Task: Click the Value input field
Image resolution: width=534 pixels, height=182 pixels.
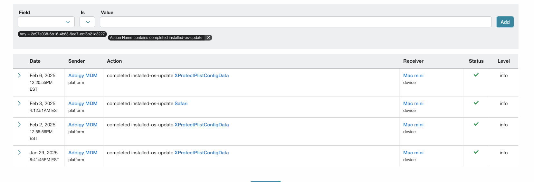Action: click(296, 22)
